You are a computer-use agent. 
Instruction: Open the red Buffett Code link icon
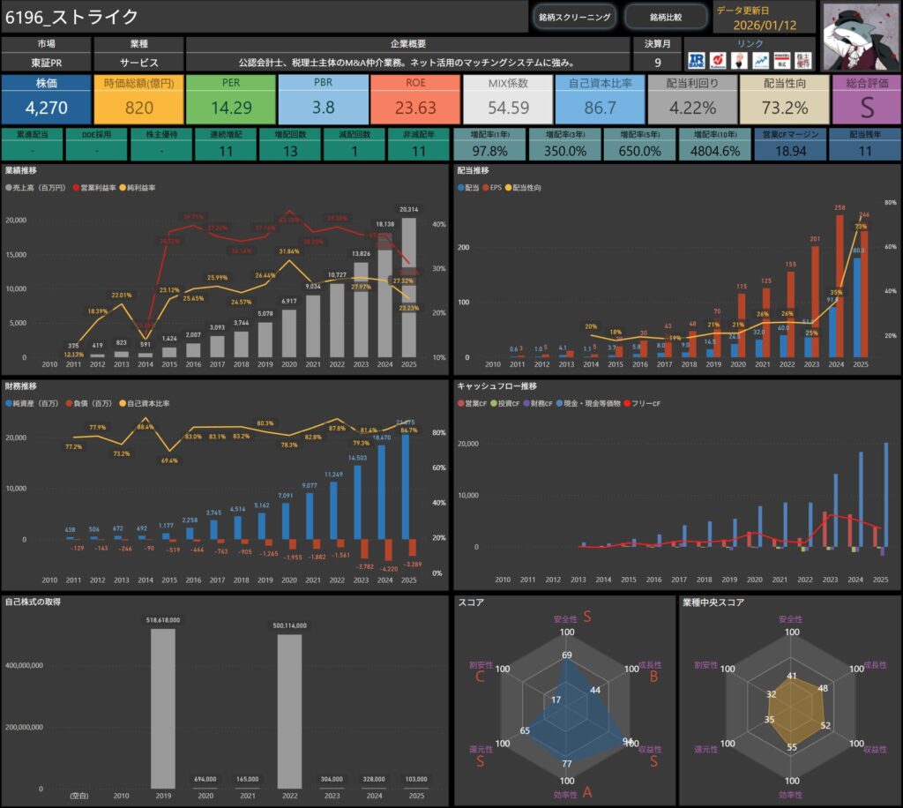pyautogui.click(x=719, y=60)
